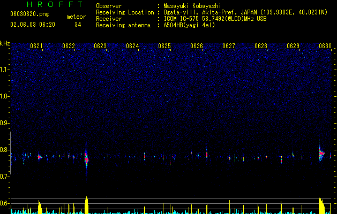Click the 1.1 kHz axis label
The height and width of the screenshot is (214, 337).
[x=5, y=70]
